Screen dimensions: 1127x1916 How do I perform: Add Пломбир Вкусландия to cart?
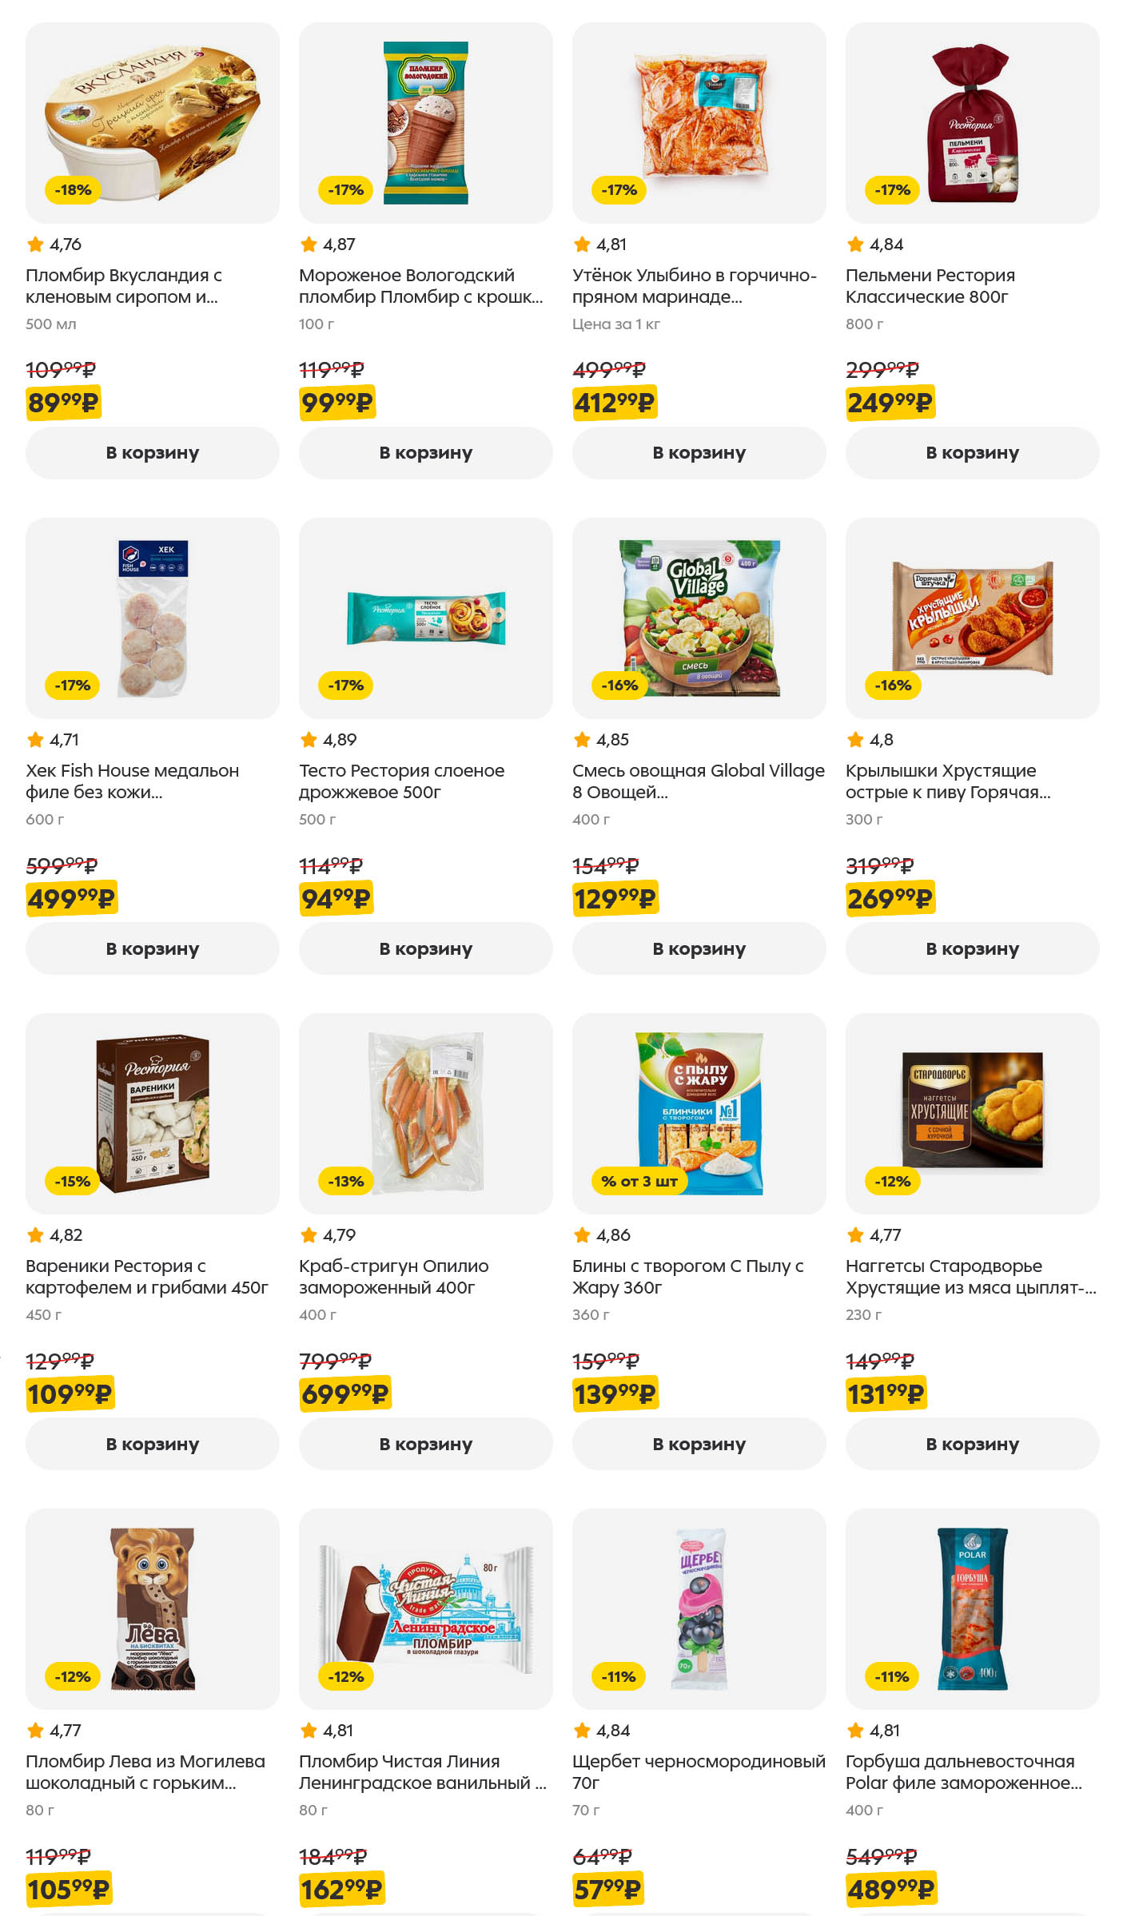tap(152, 453)
